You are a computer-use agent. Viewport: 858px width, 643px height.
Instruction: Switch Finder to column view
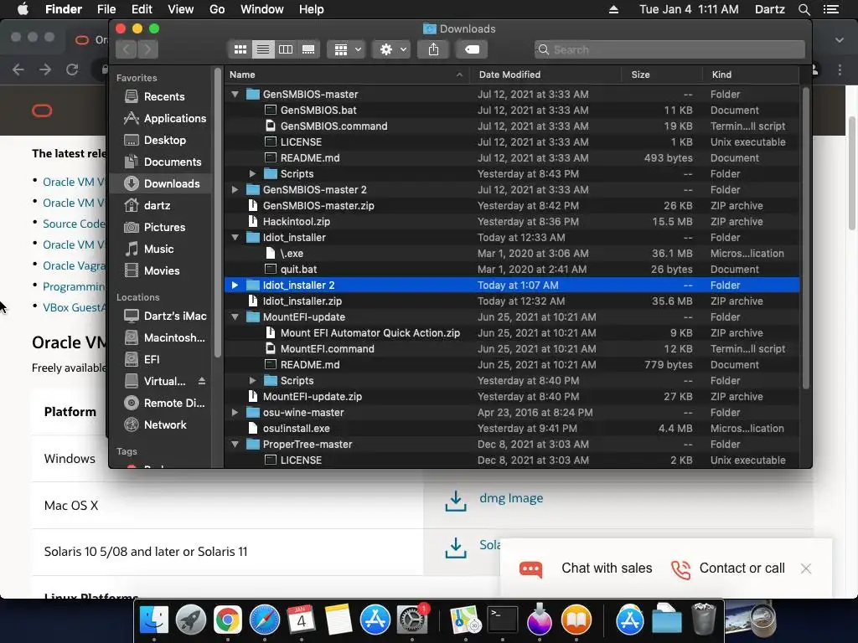[x=286, y=49]
